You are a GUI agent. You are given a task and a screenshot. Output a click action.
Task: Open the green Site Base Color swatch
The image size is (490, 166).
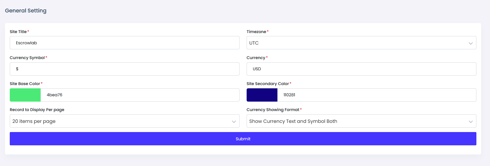pos(25,95)
